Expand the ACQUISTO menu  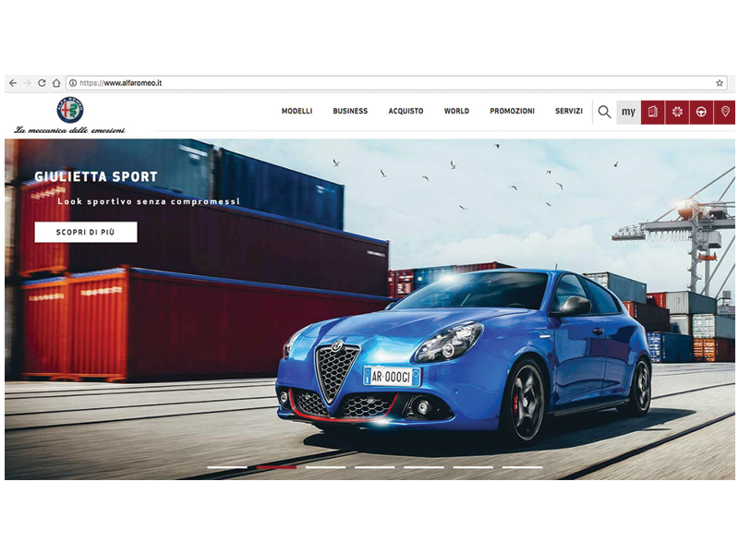406,112
